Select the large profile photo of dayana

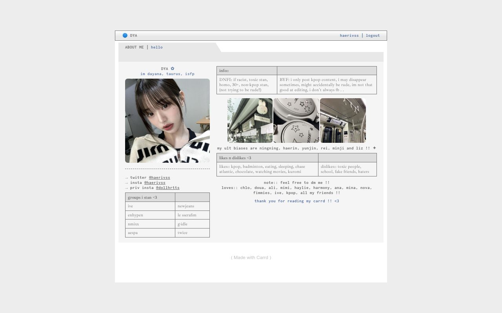[x=167, y=121]
